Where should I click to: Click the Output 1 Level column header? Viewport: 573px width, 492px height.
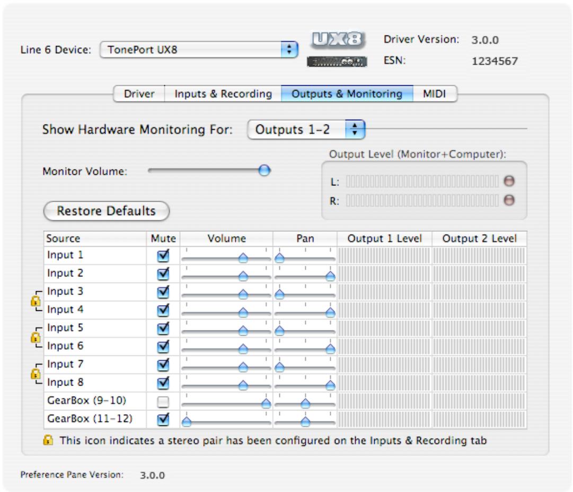(x=384, y=238)
